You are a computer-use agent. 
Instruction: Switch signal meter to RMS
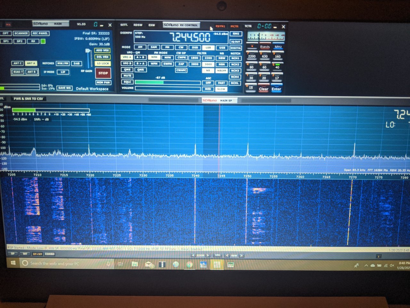pos(236,34)
